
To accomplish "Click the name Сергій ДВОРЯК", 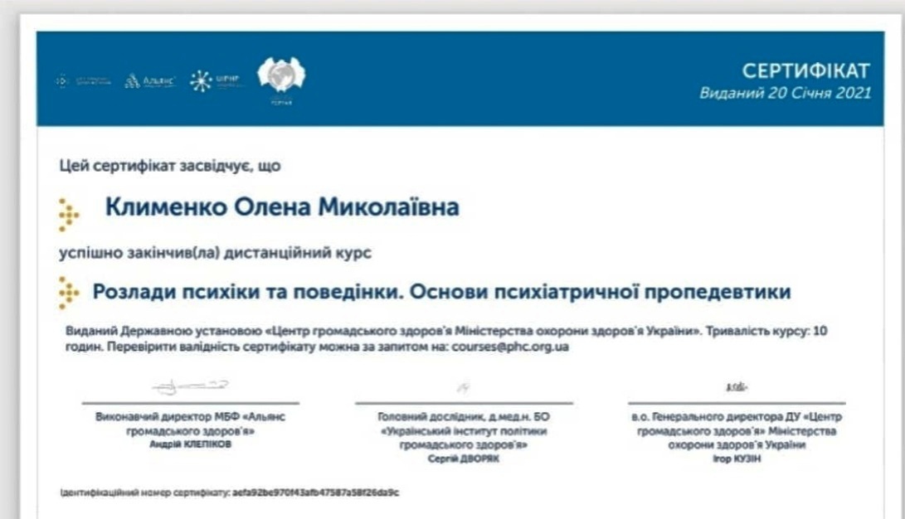I will (463, 458).
